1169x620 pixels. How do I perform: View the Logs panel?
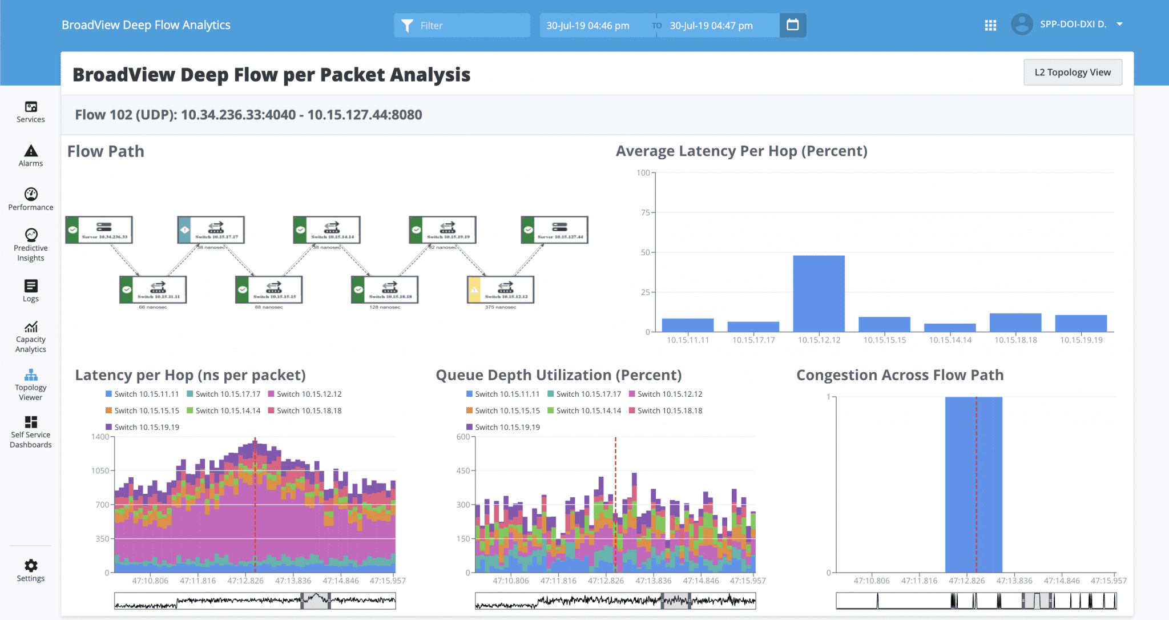pos(30,290)
